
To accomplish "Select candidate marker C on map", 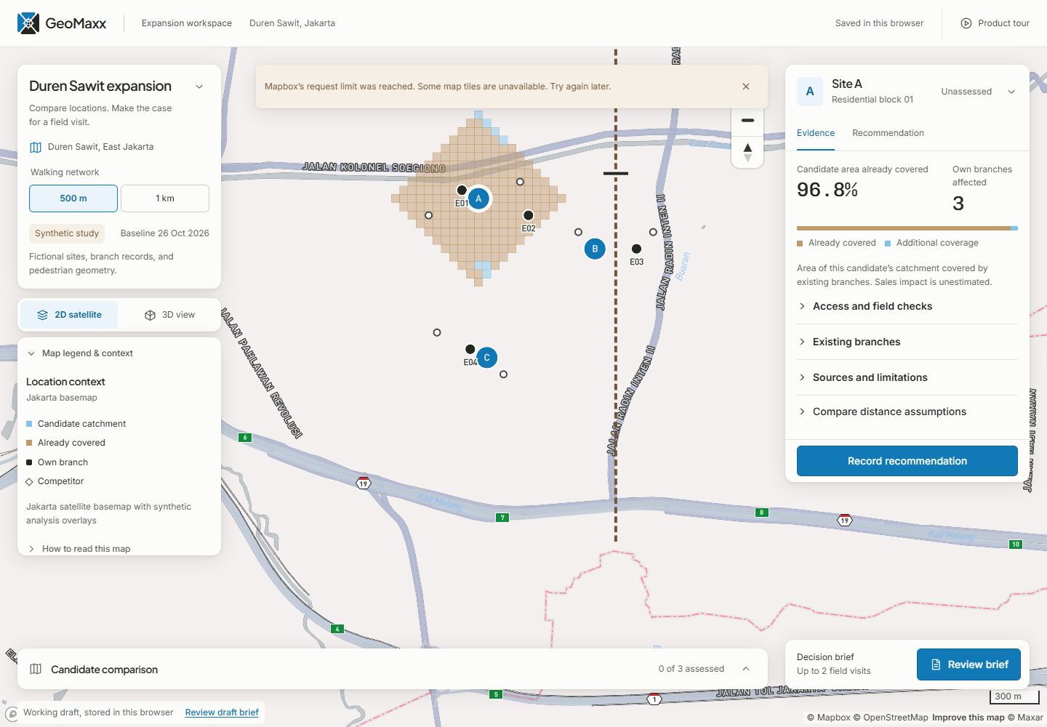I will coord(487,358).
